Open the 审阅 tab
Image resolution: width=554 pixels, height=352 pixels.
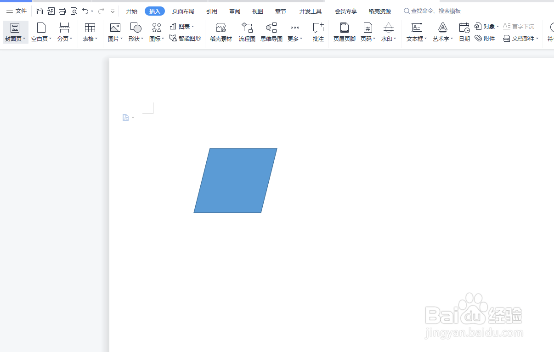coord(235,11)
